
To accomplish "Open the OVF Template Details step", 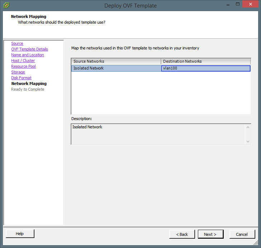I will [29, 49].
